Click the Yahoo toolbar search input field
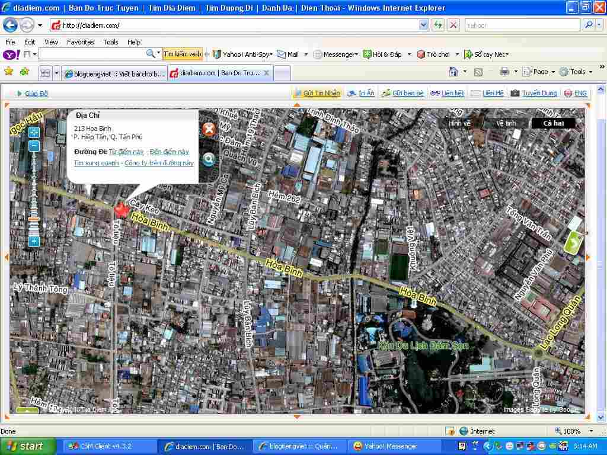Image resolution: width=607 pixels, height=455 pixels. click(x=92, y=54)
